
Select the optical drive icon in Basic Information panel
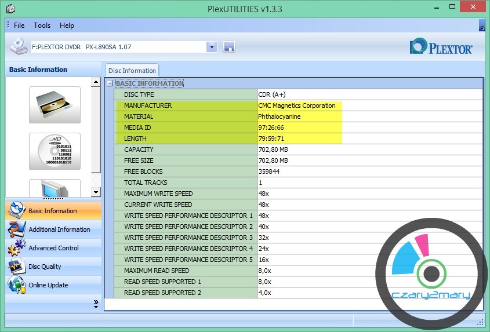[55, 104]
